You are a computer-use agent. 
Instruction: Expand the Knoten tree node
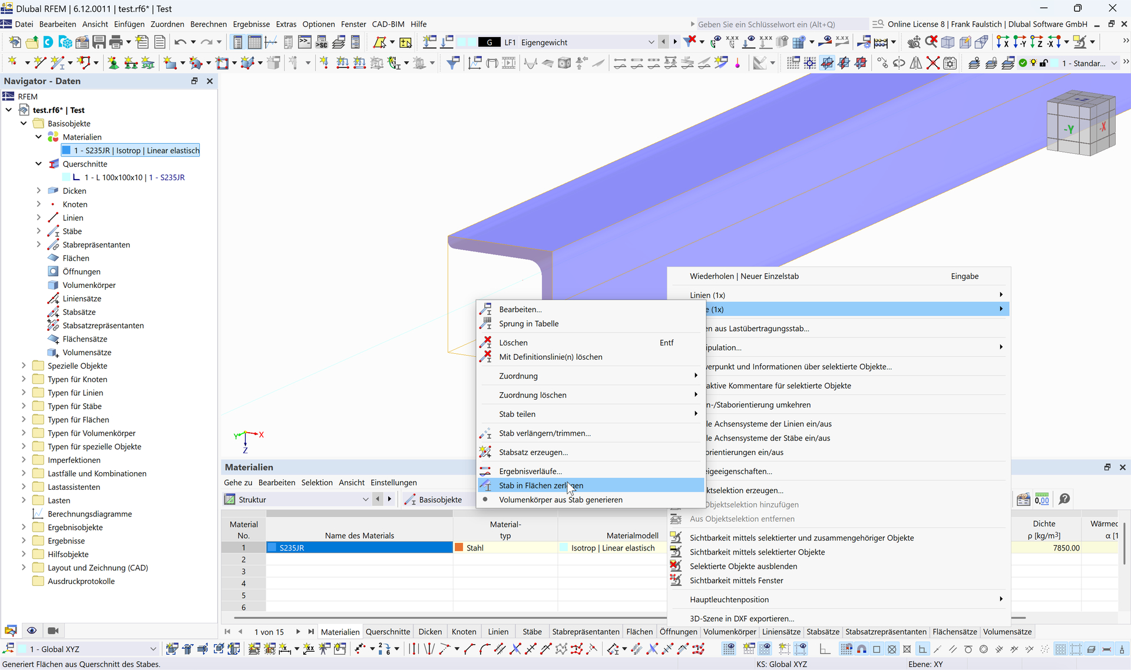(x=39, y=204)
